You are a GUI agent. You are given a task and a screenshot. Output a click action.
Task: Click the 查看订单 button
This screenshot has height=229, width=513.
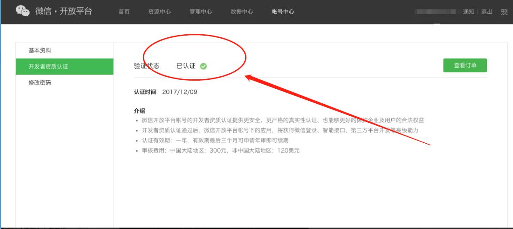465,66
